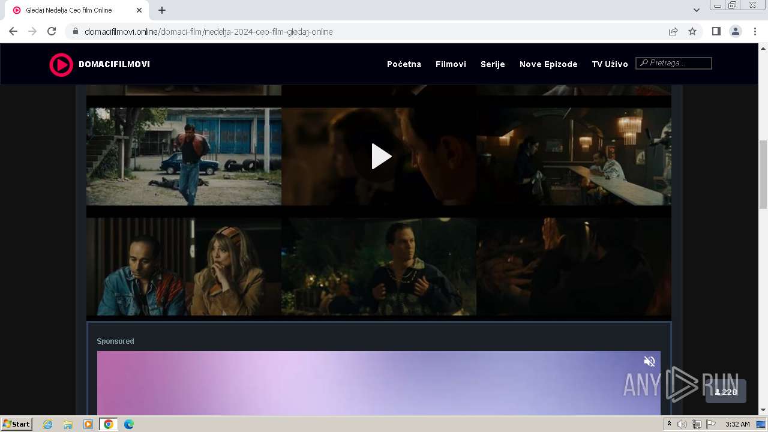Launch Internet Explorer from taskbar
Screen dimensions: 768x432
(x=48, y=424)
